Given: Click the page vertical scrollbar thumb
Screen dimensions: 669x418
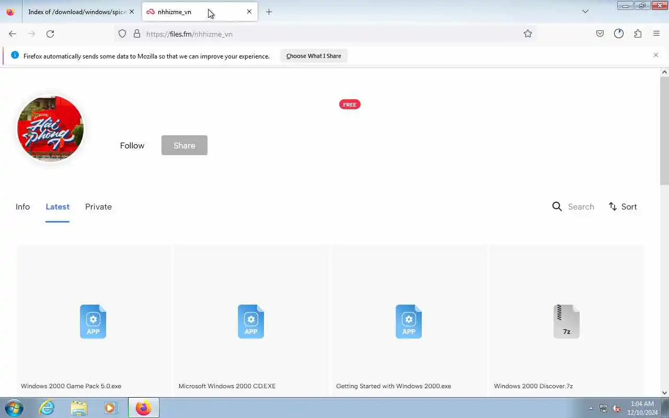Looking at the screenshot, I should pos(664,131).
